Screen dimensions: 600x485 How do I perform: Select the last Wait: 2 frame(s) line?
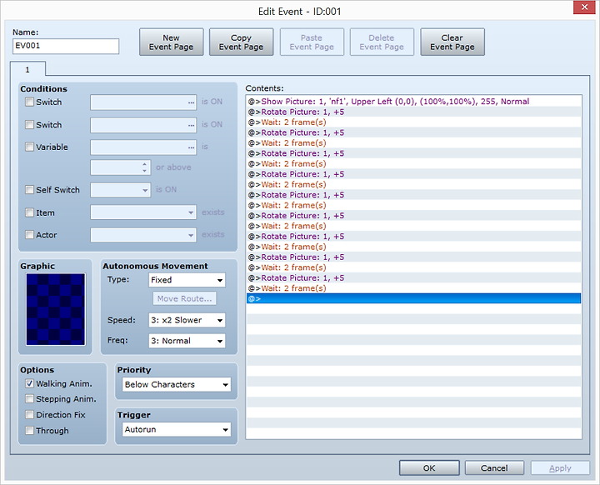coord(413,287)
